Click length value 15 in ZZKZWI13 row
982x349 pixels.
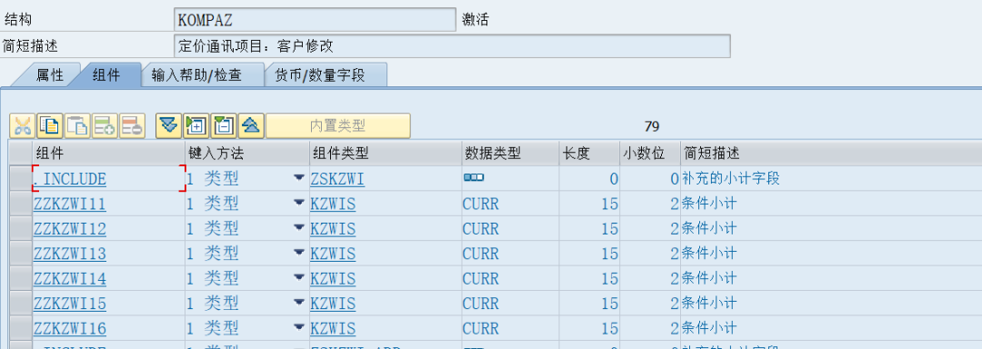coord(609,254)
